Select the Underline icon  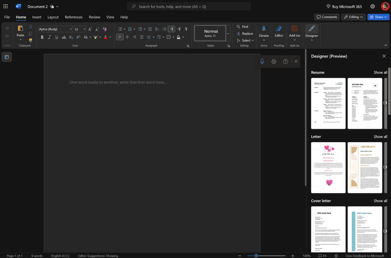(57, 37)
